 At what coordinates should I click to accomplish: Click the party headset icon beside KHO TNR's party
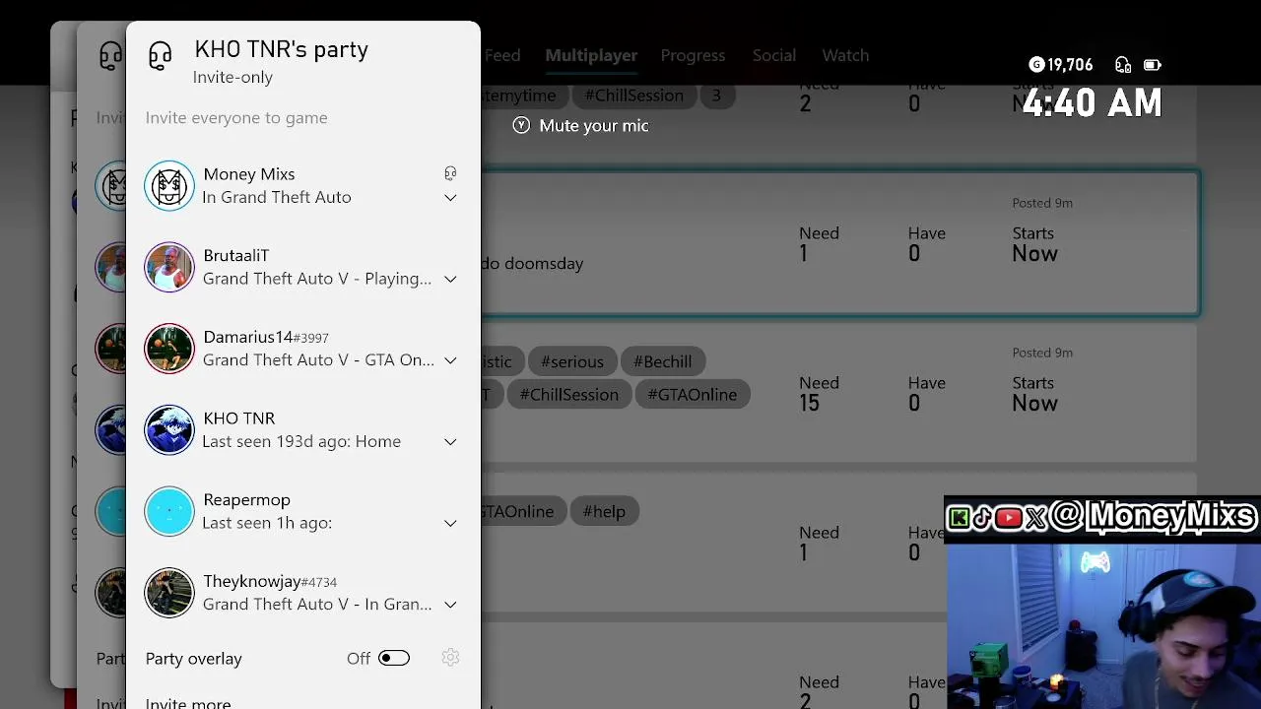click(x=160, y=56)
